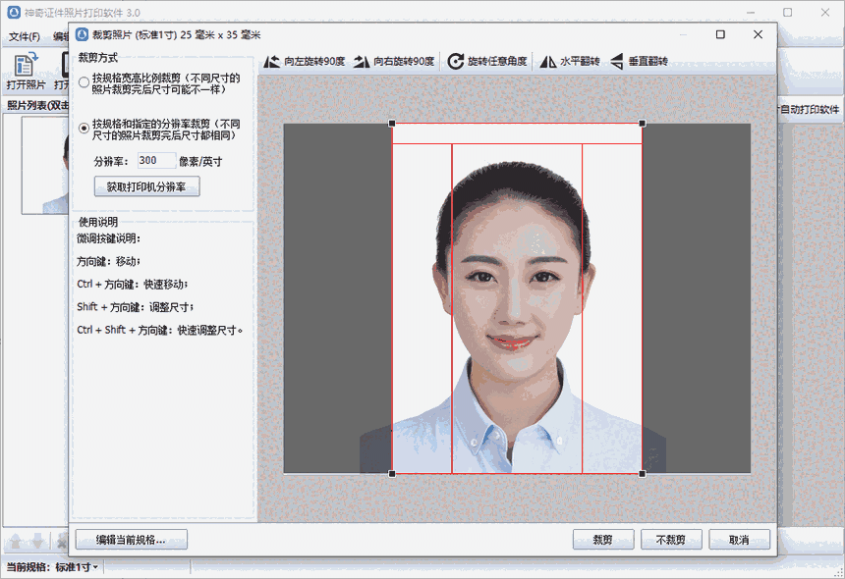Viewport: 845px width, 579px height.
Task: Cancel the crop dialog via 取消
Action: 739,540
